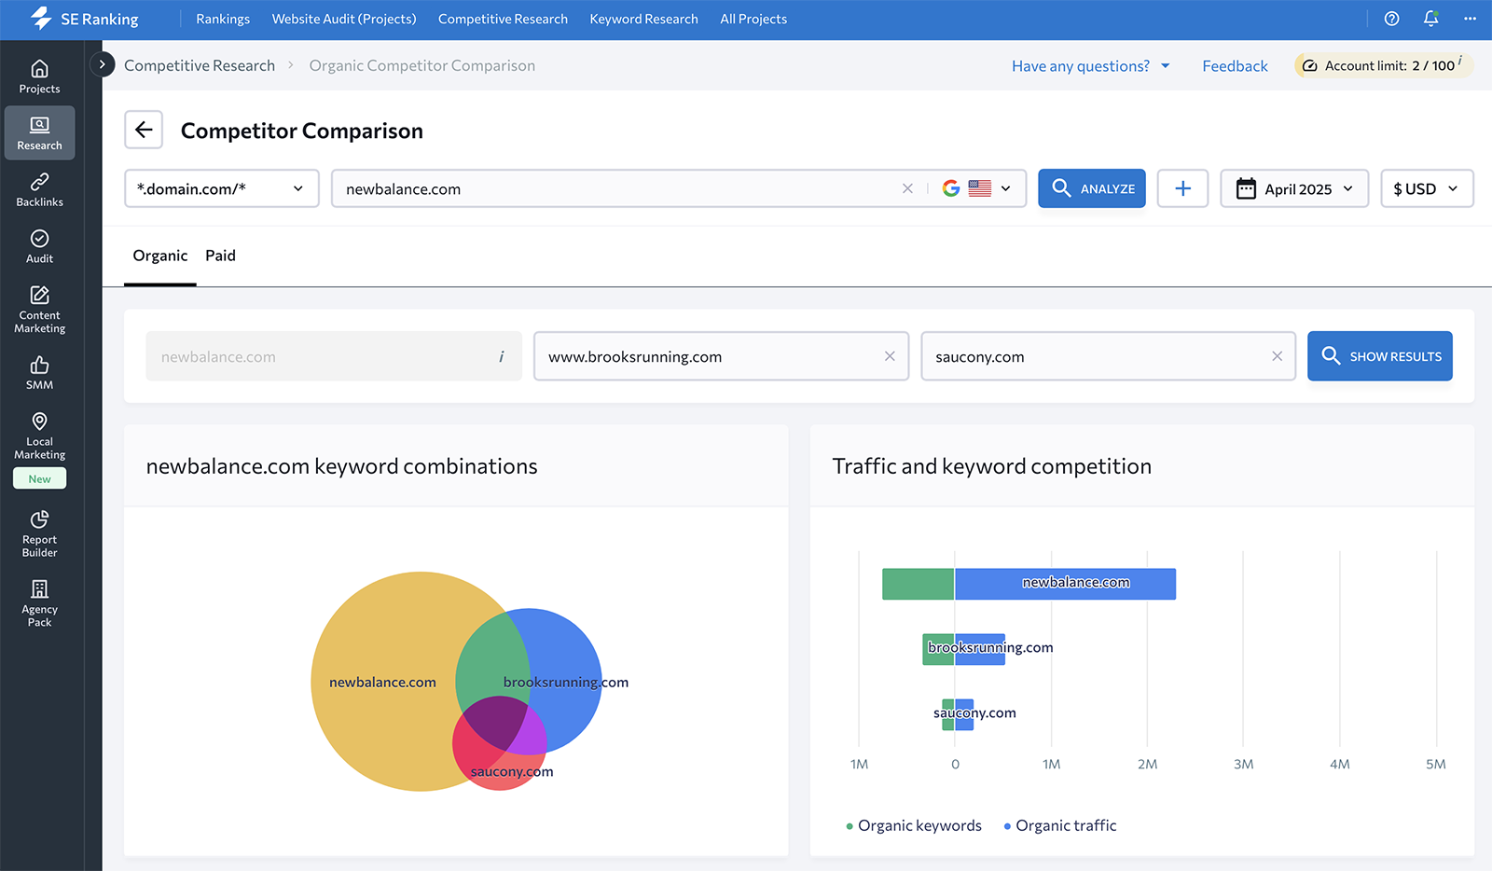The height and width of the screenshot is (871, 1492).
Task: Open Local Marketing in the sidebar
Action: pyautogui.click(x=39, y=436)
